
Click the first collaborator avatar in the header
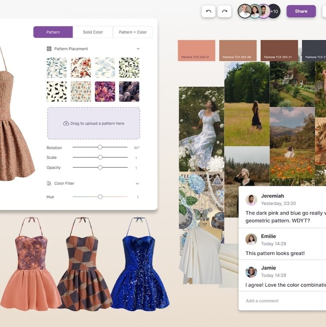[244, 12]
